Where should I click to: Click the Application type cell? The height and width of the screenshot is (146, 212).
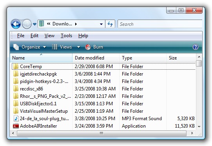click(134, 126)
